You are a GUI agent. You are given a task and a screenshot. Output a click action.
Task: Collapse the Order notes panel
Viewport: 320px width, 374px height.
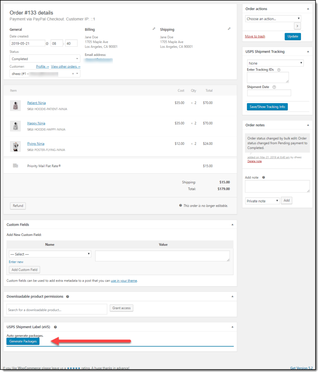pos(307,125)
